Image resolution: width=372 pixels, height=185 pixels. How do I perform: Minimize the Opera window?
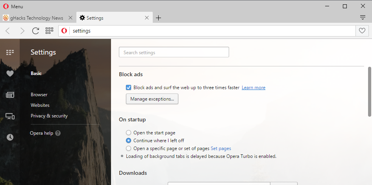[328, 6]
